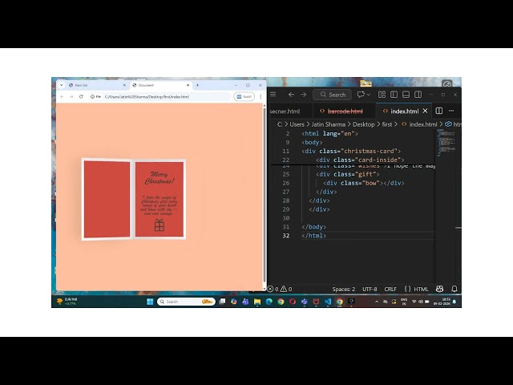
Task: Open notifications bell in VS Code status bar
Action: (454, 289)
